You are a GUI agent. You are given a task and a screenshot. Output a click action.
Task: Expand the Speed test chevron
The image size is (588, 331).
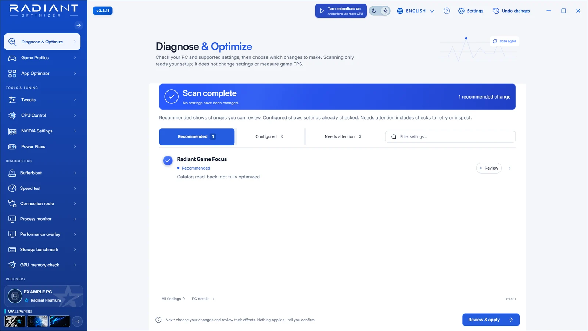click(75, 188)
